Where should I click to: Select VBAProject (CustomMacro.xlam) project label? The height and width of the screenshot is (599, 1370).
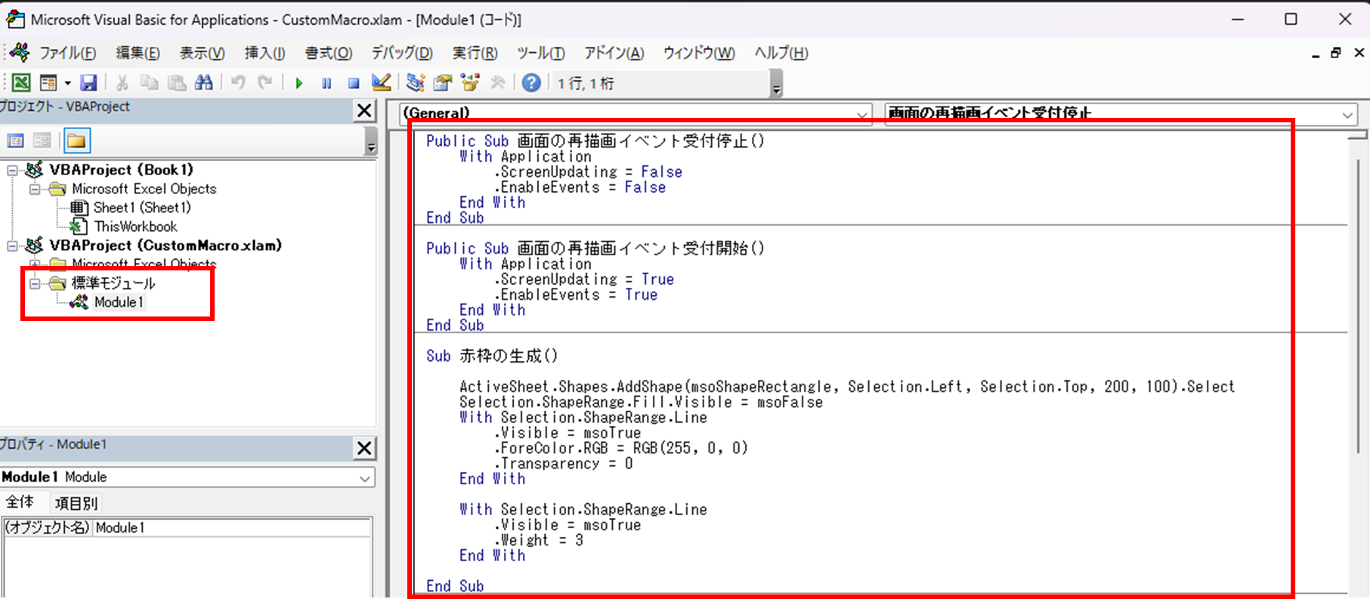click(x=165, y=245)
